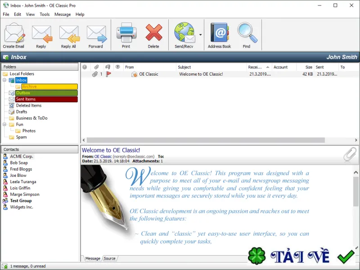Click the Reply All toolbar icon
360x270 pixels.
click(69, 34)
